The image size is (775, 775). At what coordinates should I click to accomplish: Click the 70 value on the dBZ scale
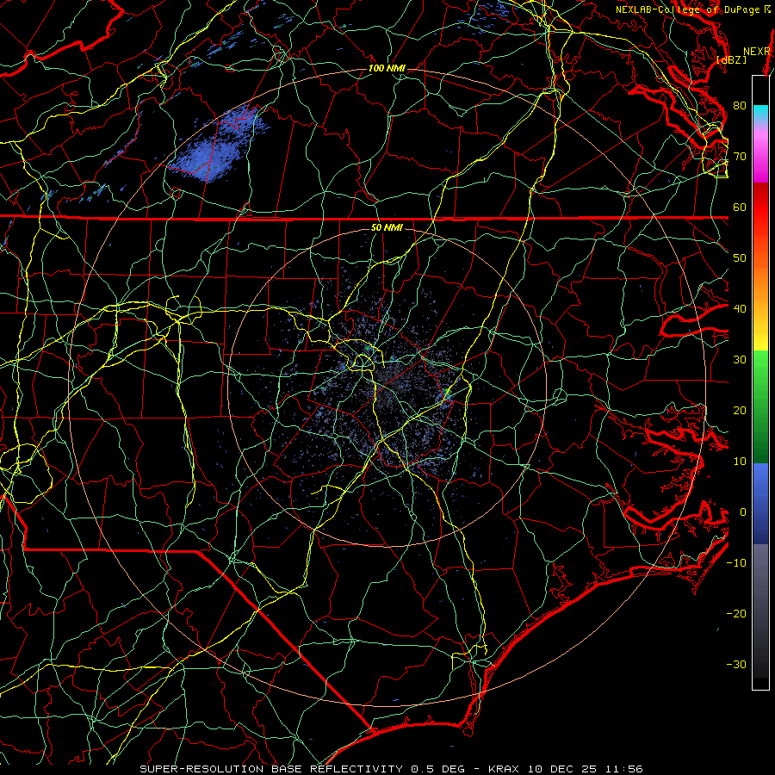pyautogui.click(x=740, y=156)
